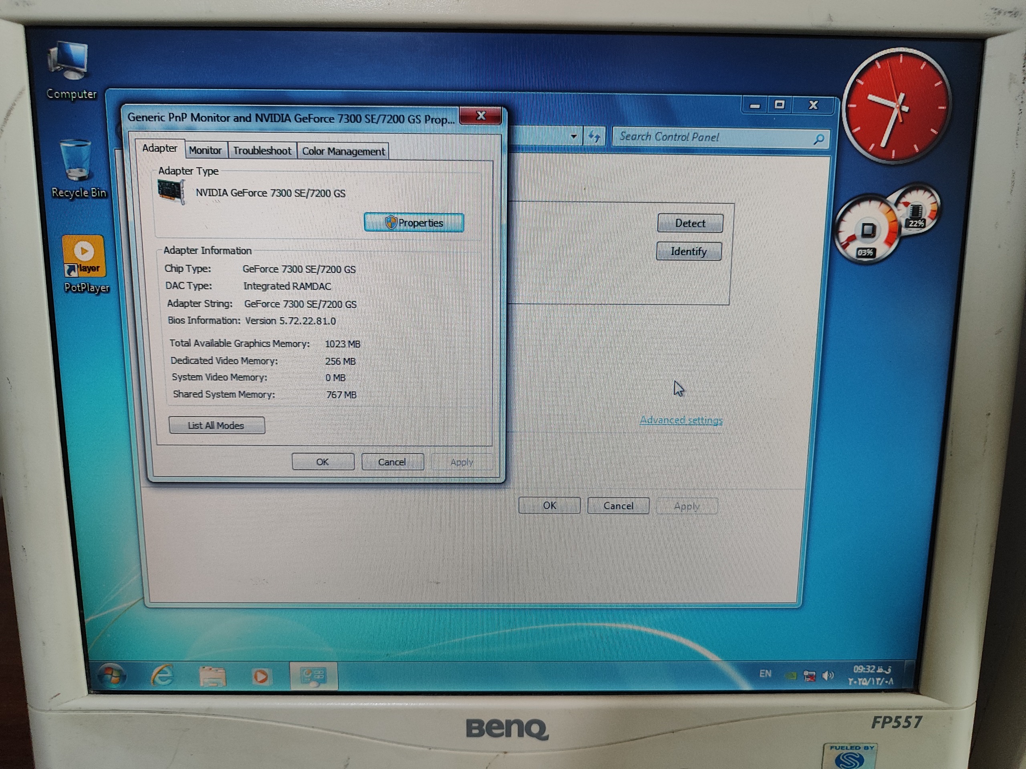Screen dimensions: 1026x769
Task: Click the RAM meter gadget dial
Action: (x=917, y=209)
